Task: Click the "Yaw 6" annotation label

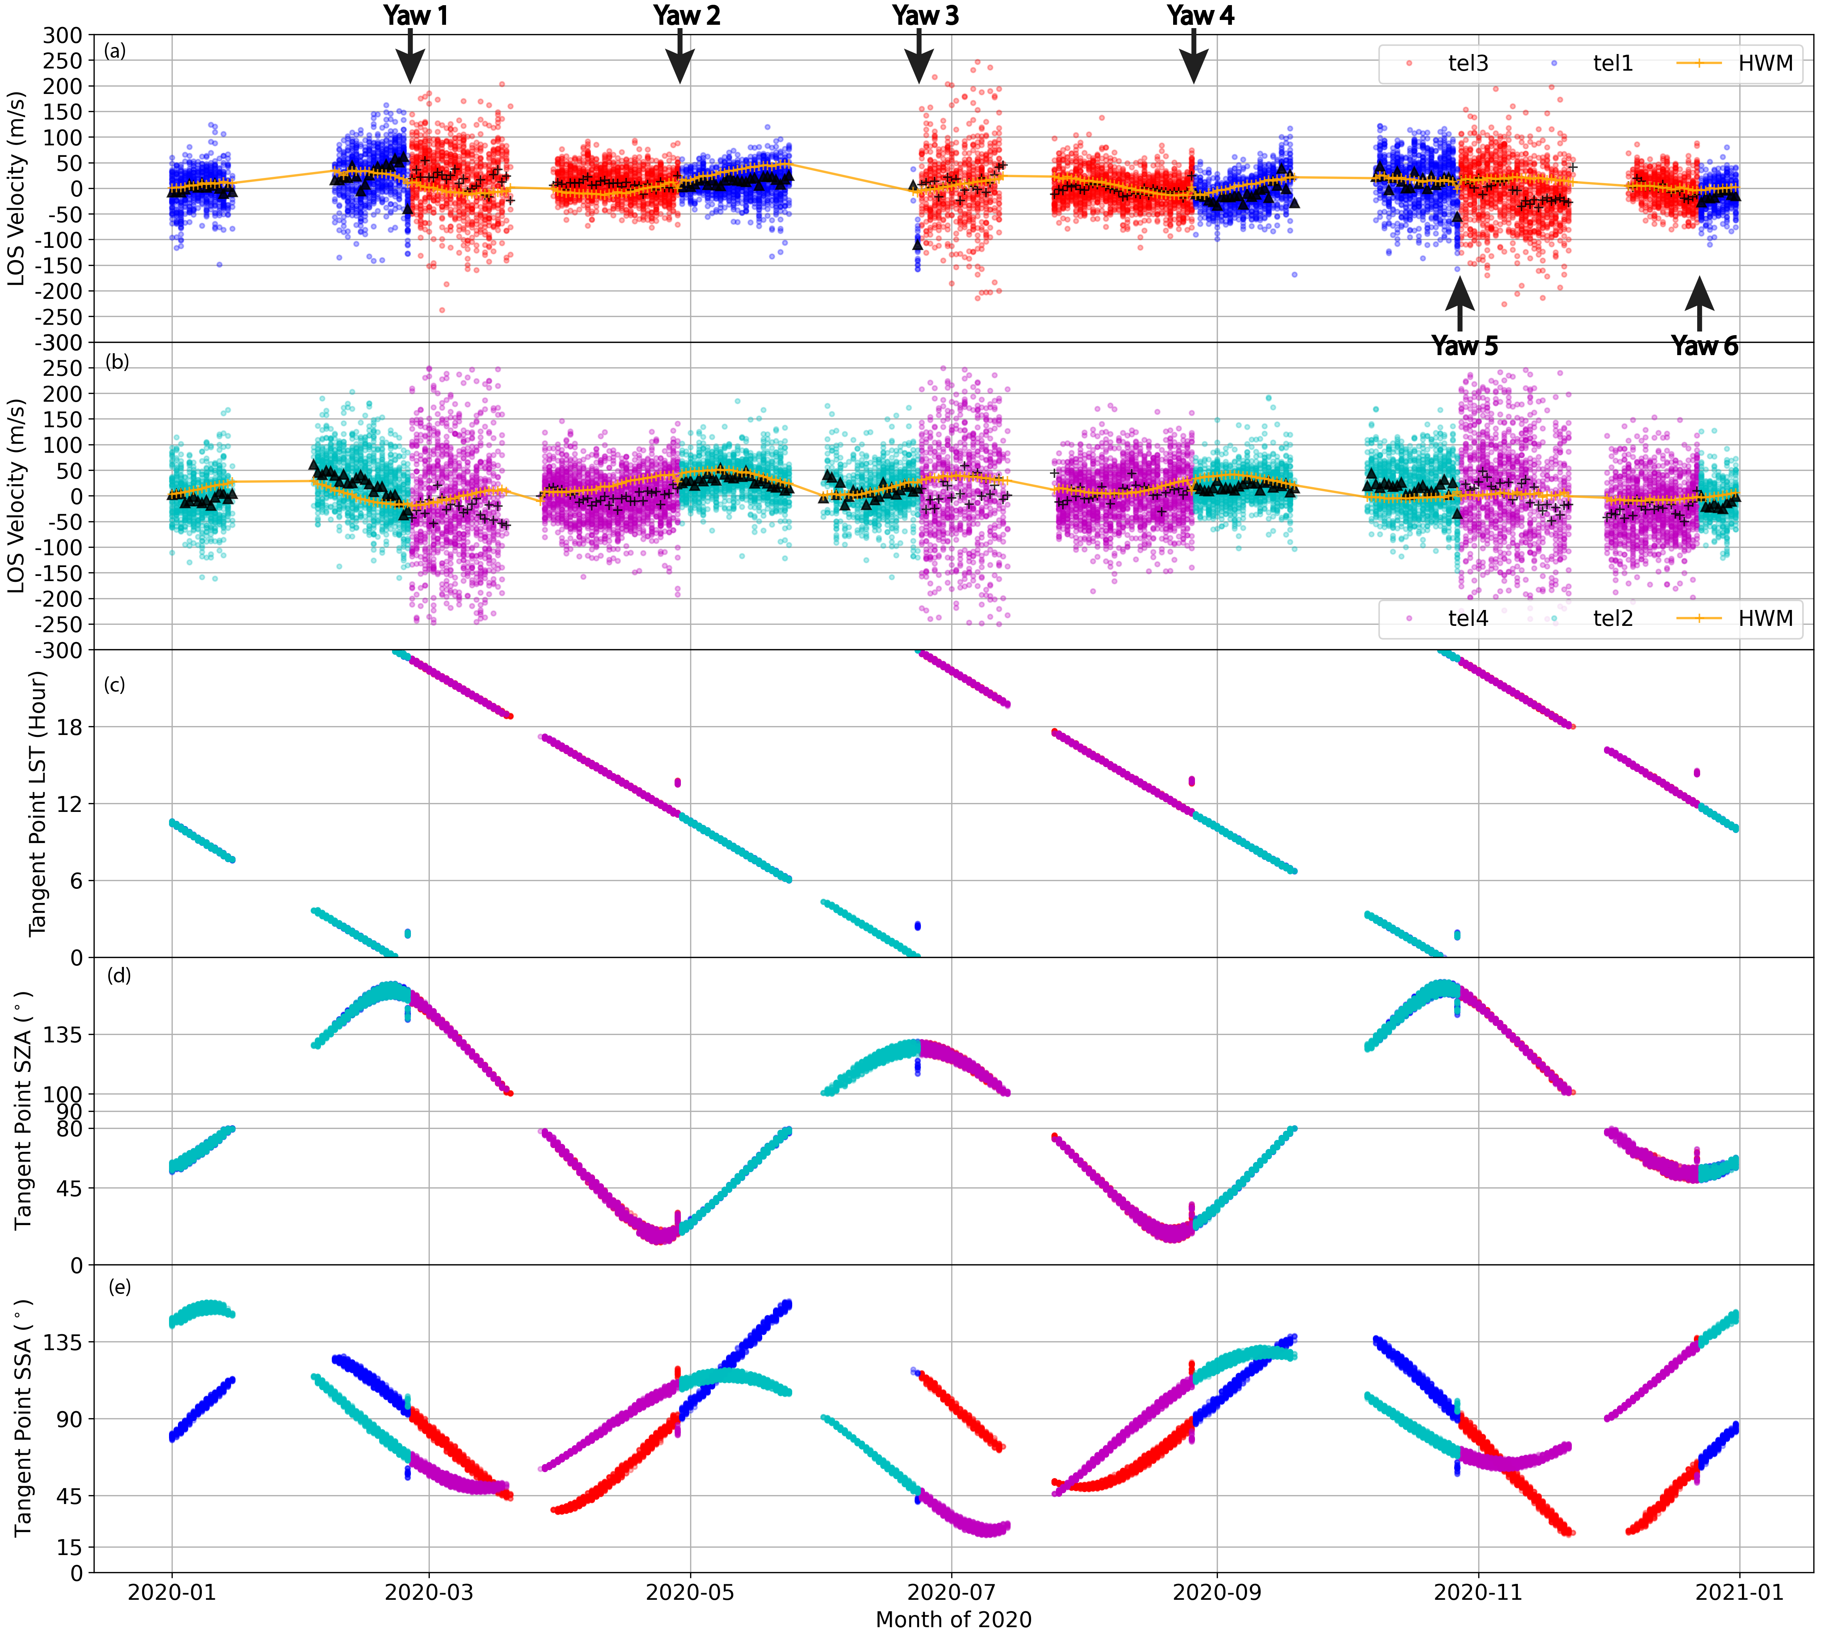Action: click(1705, 346)
